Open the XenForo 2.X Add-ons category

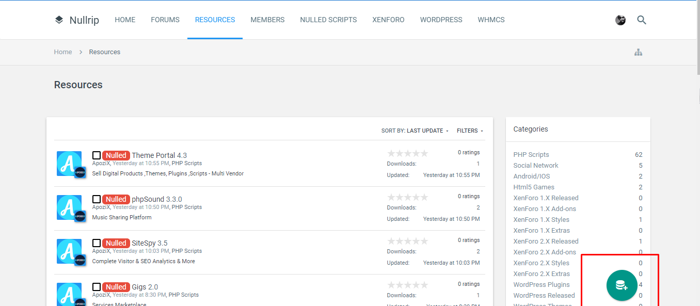click(545, 252)
